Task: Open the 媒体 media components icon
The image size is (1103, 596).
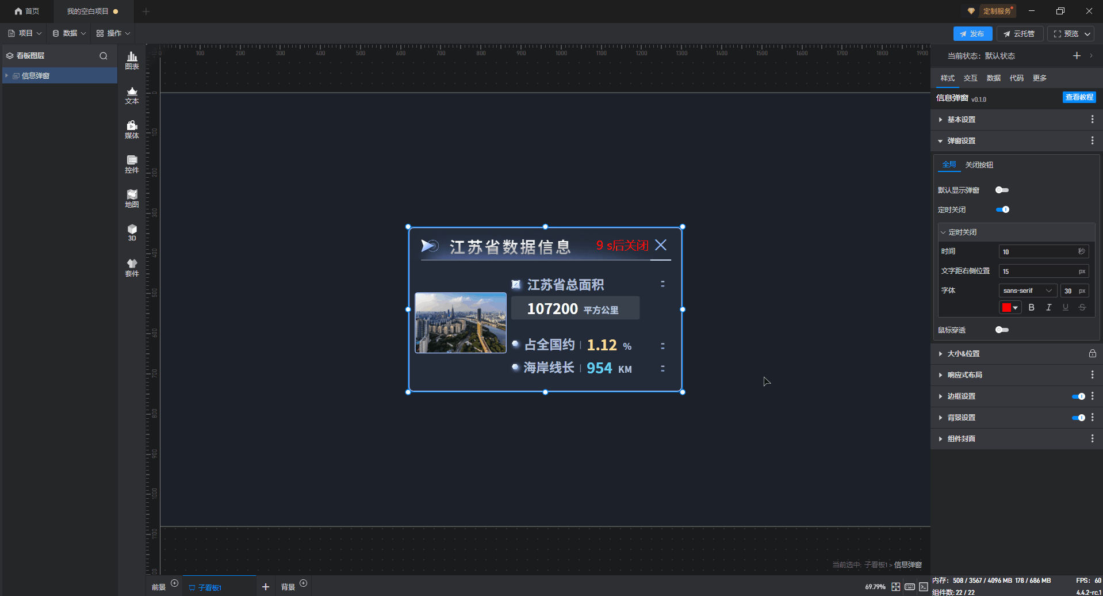Action: click(x=132, y=129)
